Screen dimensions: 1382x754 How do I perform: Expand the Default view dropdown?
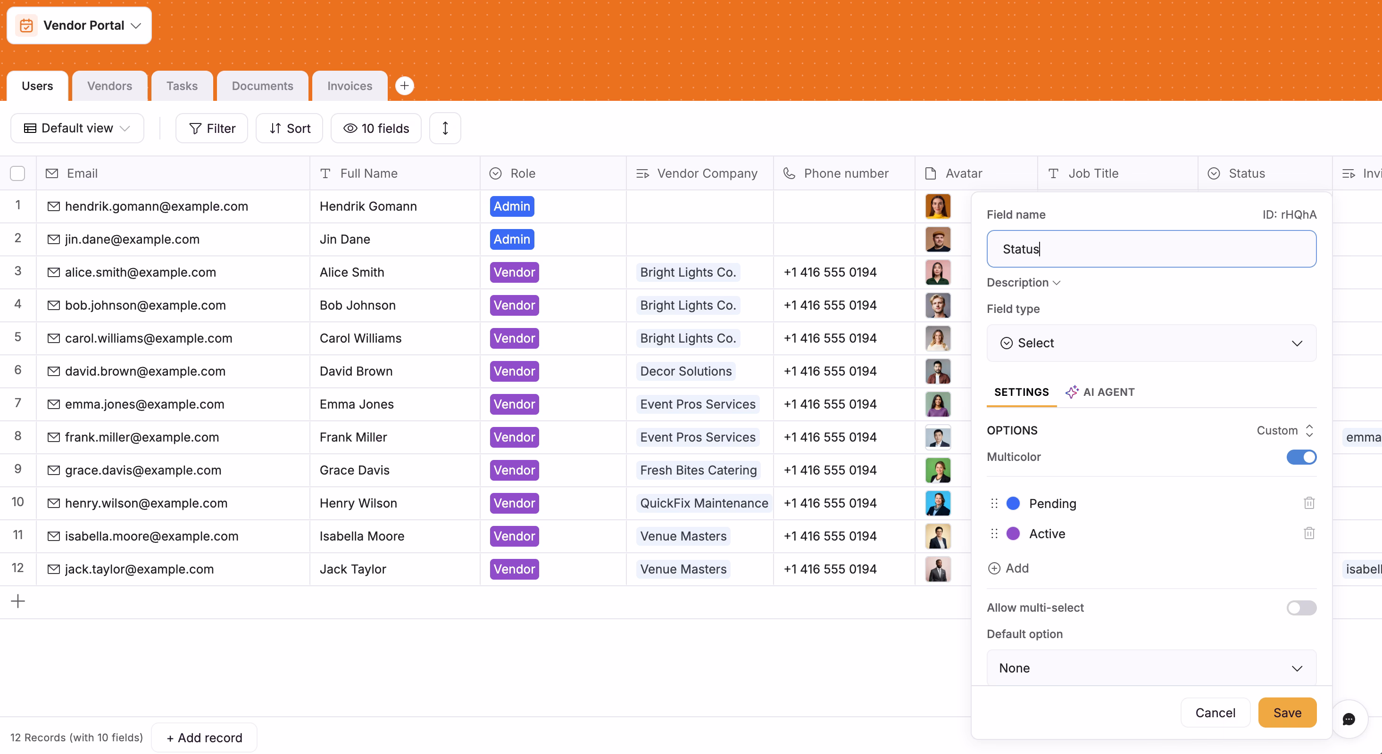point(77,128)
